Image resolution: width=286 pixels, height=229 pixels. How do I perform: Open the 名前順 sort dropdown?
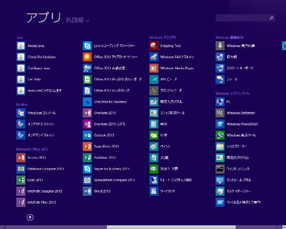point(77,20)
